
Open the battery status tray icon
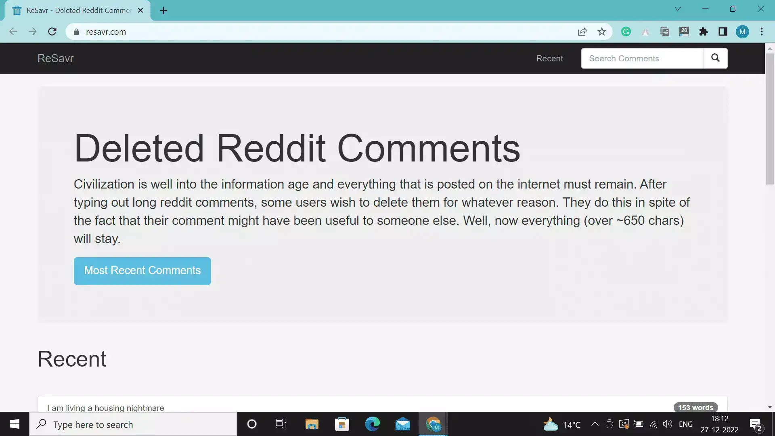tap(639, 424)
